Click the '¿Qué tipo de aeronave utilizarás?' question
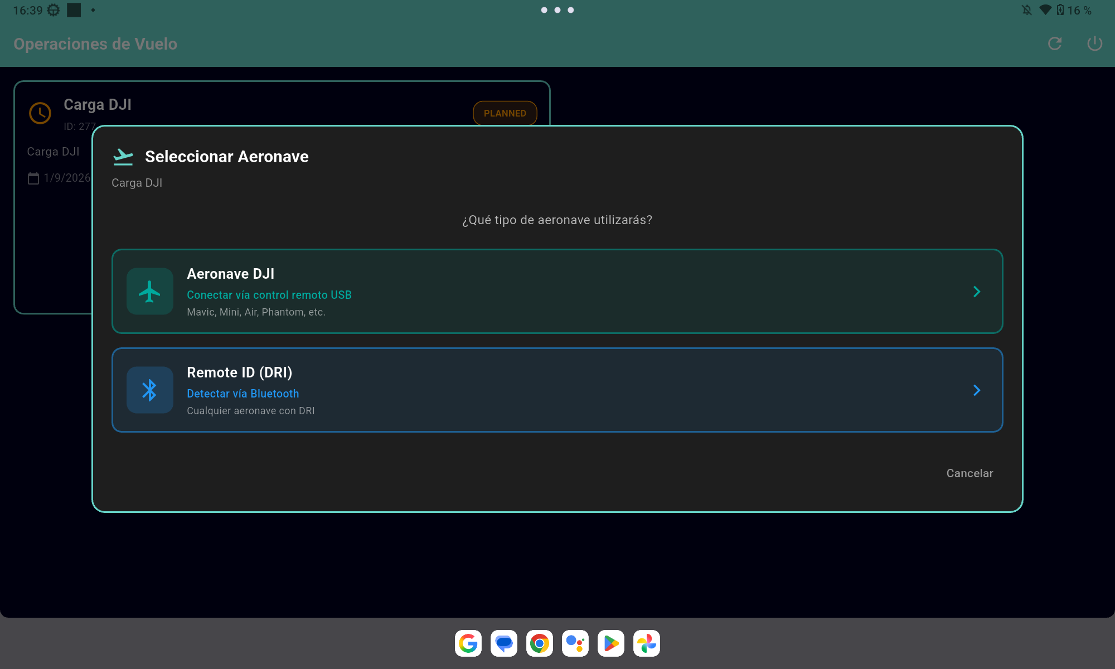The image size is (1115, 669). [557, 220]
